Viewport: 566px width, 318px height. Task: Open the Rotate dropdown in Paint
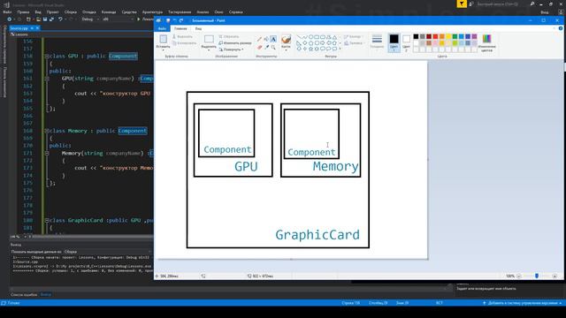pos(231,49)
